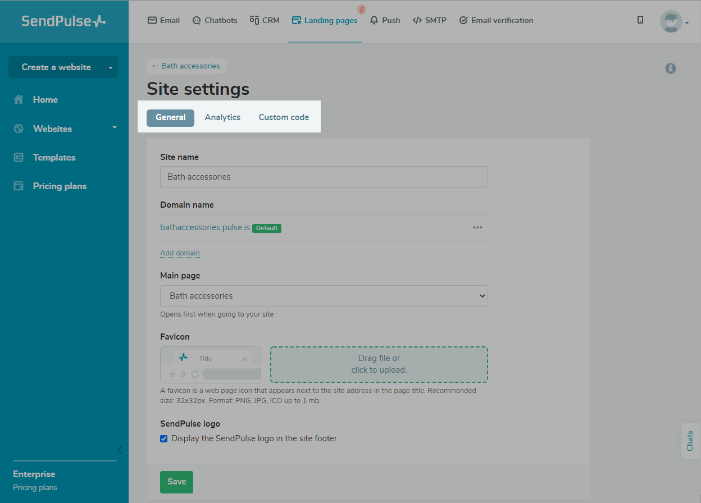
Task: Click the green Default badge
Action: 267,228
